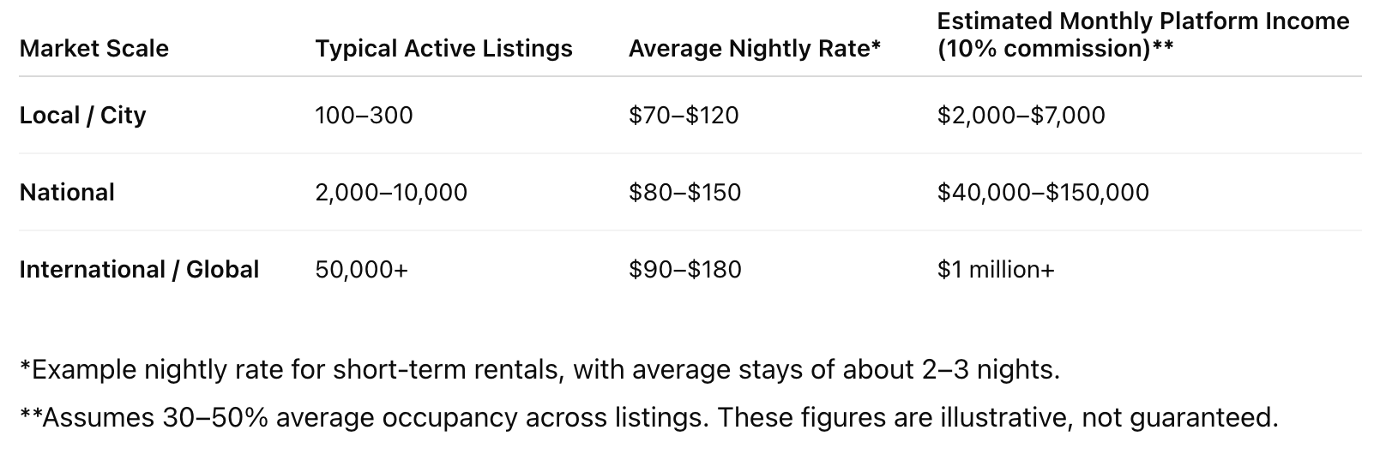Click the $40,000–$150,000 income cell
Screen dimensions: 1386x454
[1043, 192]
